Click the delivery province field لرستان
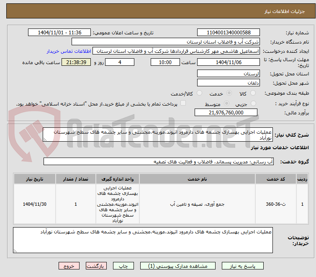 (229, 73)
